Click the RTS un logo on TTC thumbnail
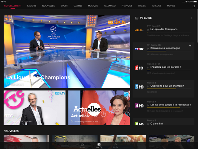 click(x=60, y=93)
